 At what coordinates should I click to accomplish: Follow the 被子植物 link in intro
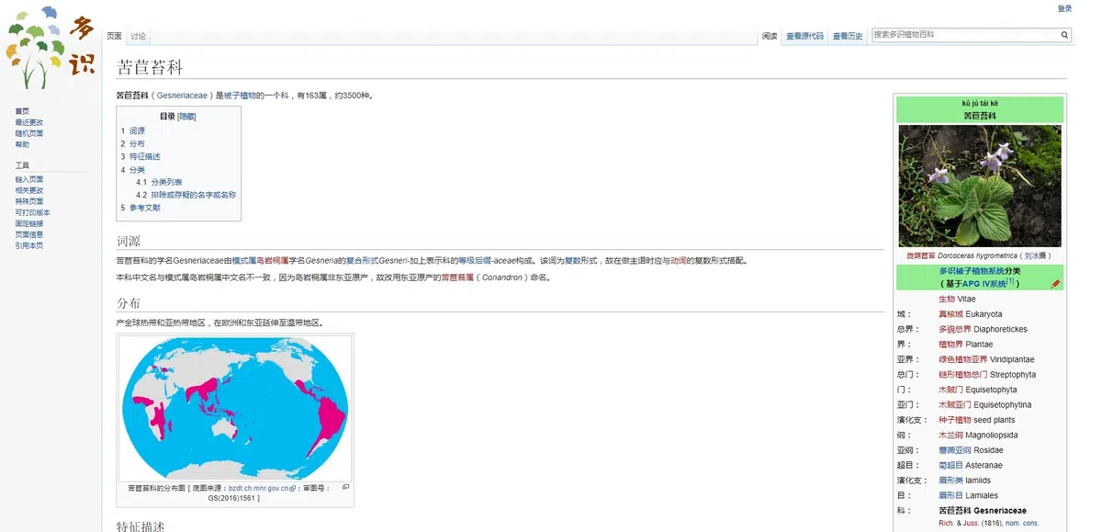tap(240, 96)
